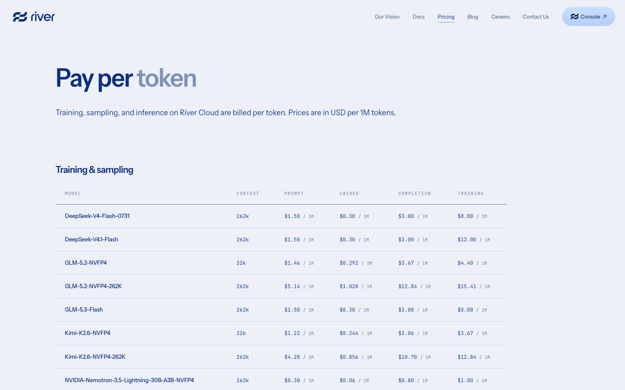Select the DeepSeek-V4.1-Flash model name

[92, 239]
